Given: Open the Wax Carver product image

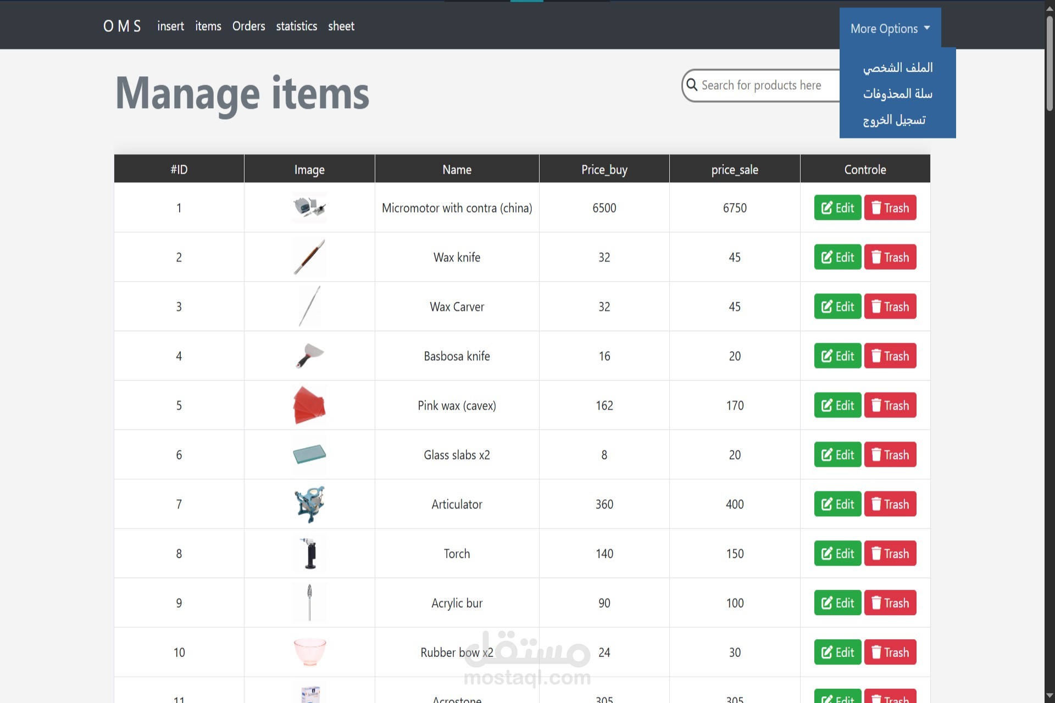Looking at the screenshot, I should click(x=309, y=306).
